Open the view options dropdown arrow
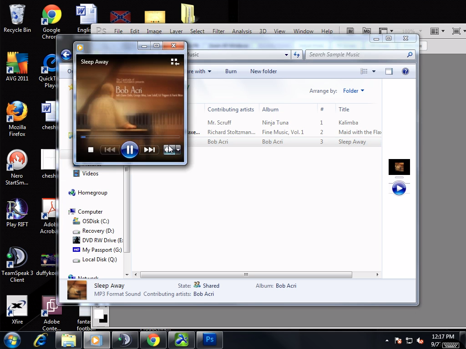 [374, 71]
